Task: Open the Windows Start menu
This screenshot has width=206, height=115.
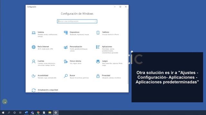Action: [3, 112]
